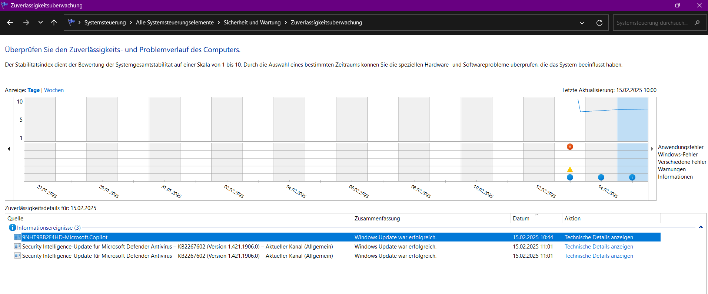Go forward with the right arrow button
Viewport: 708px width, 294px height.
[x=26, y=23]
